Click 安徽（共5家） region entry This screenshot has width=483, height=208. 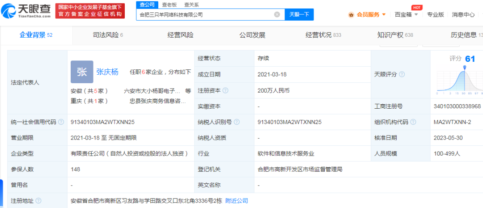pos(89,91)
